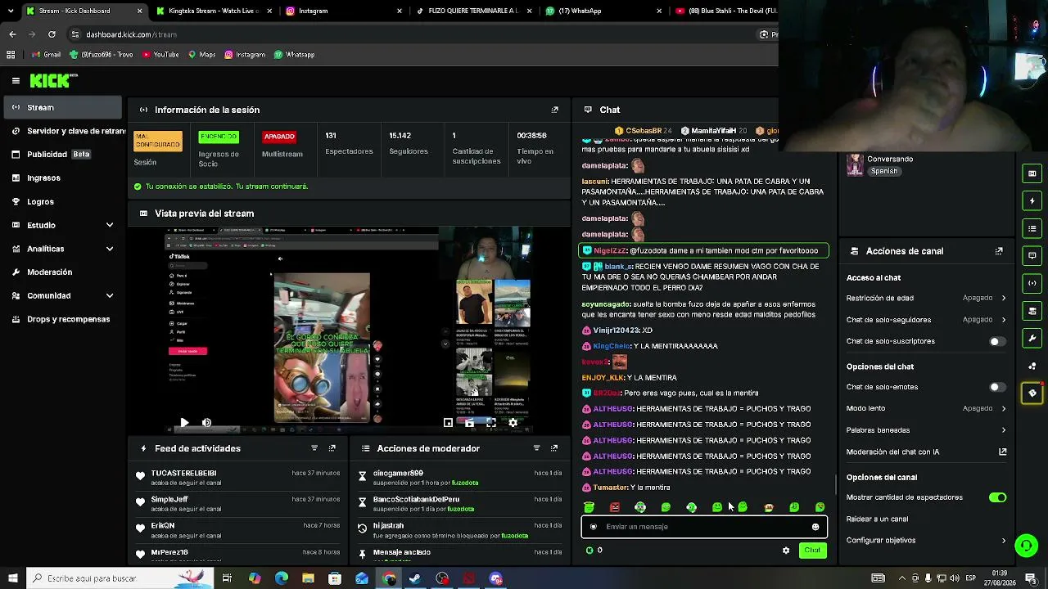Open Publicidad Beta in the sidebar
Screen dimensions: 1048x589
(63, 154)
